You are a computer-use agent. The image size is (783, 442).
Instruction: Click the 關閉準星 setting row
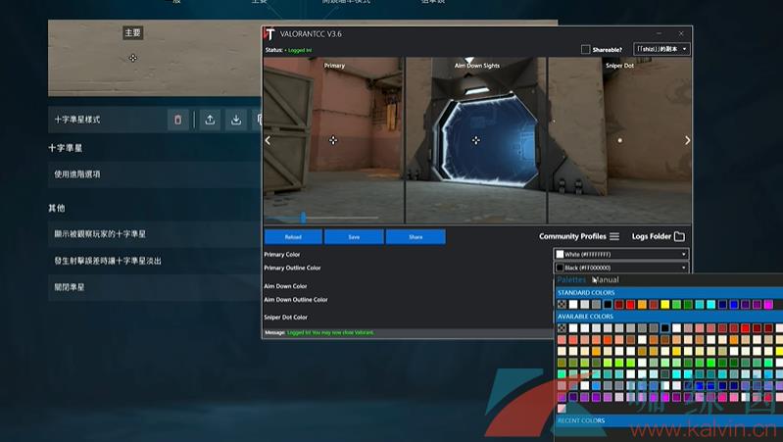click(155, 287)
